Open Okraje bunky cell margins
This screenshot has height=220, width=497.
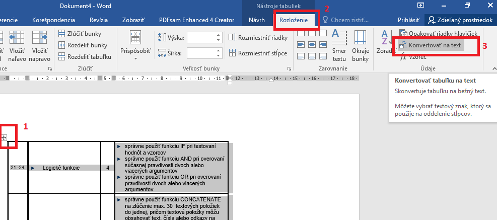[x=361, y=46]
